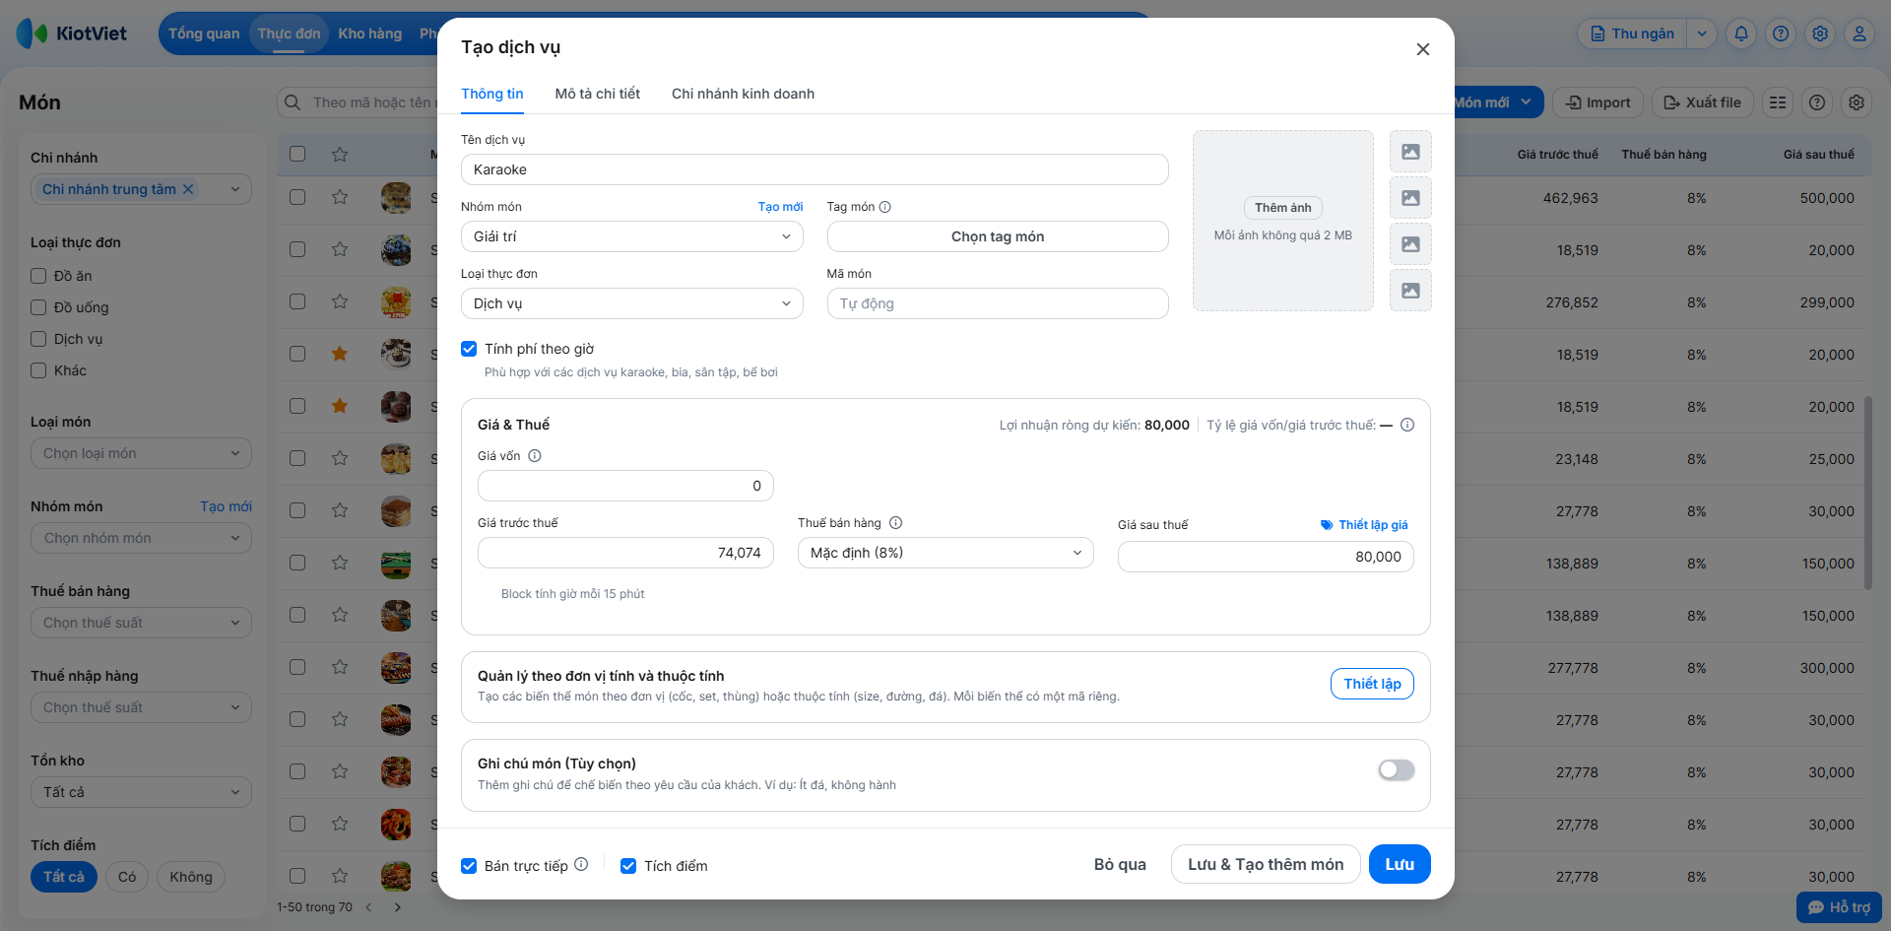Click the Thiết lập button
The width and height of the screenshot is (1891, 931).
[1371, 684]
